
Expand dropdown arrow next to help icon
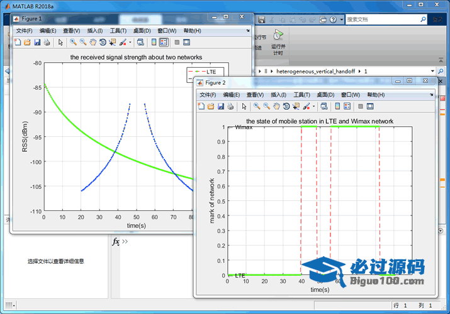342,19
